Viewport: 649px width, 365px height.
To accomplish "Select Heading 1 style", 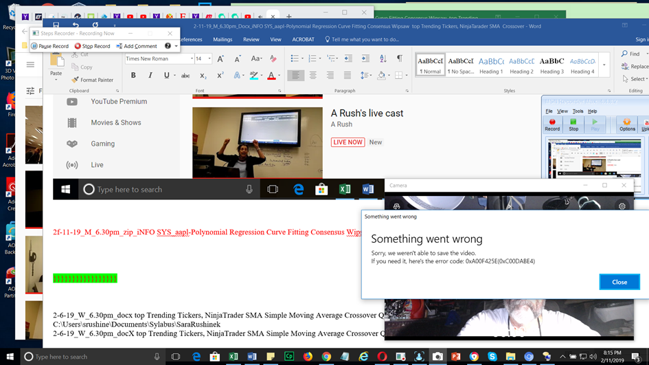I will point(491,65).
